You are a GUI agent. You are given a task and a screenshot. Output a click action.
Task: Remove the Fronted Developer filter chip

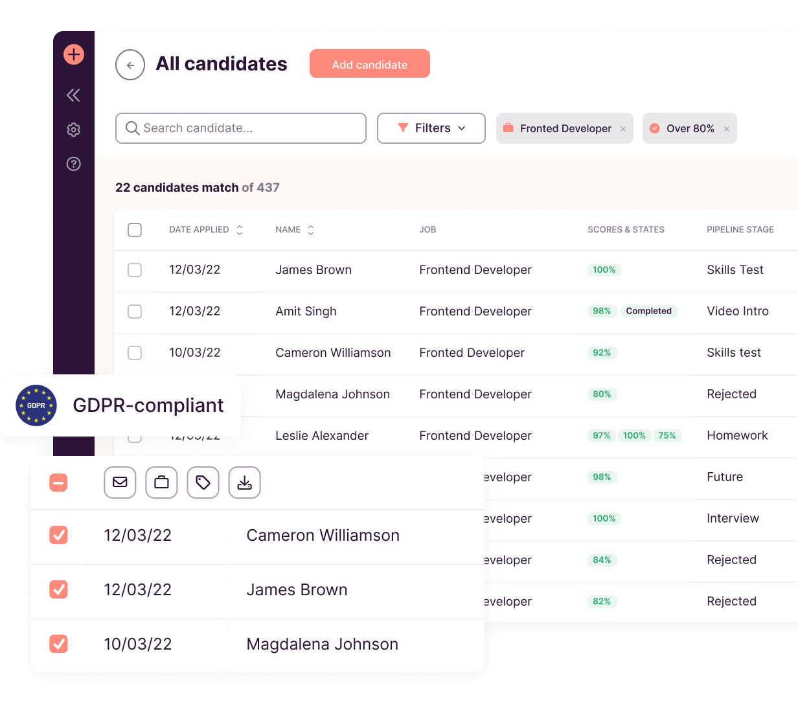click(623, 129)
